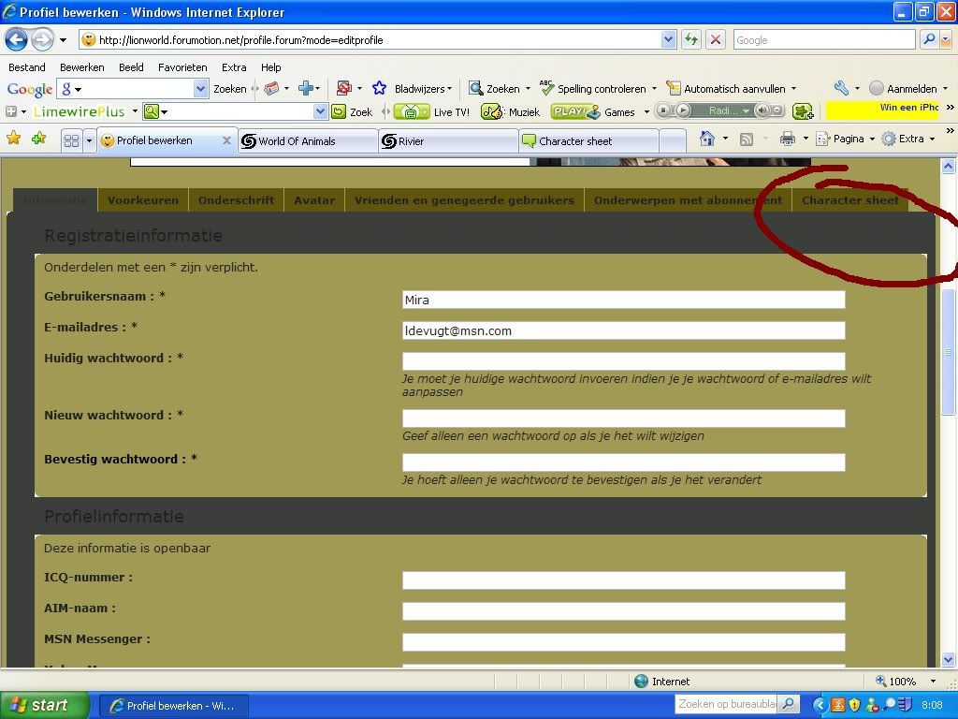Add to Favorites with the green plus star
The image size is (958, 719).
(x=39, y=139)
